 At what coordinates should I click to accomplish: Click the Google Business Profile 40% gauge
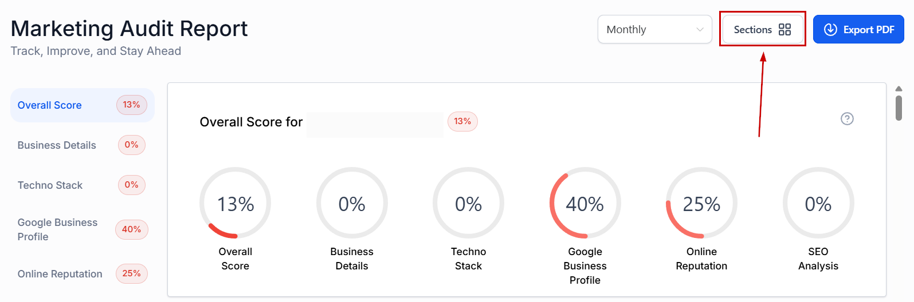[x=585, y=203]
